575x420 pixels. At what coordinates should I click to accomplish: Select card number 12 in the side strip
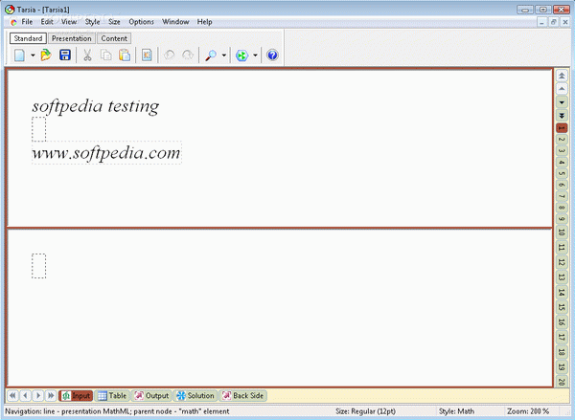562,262
